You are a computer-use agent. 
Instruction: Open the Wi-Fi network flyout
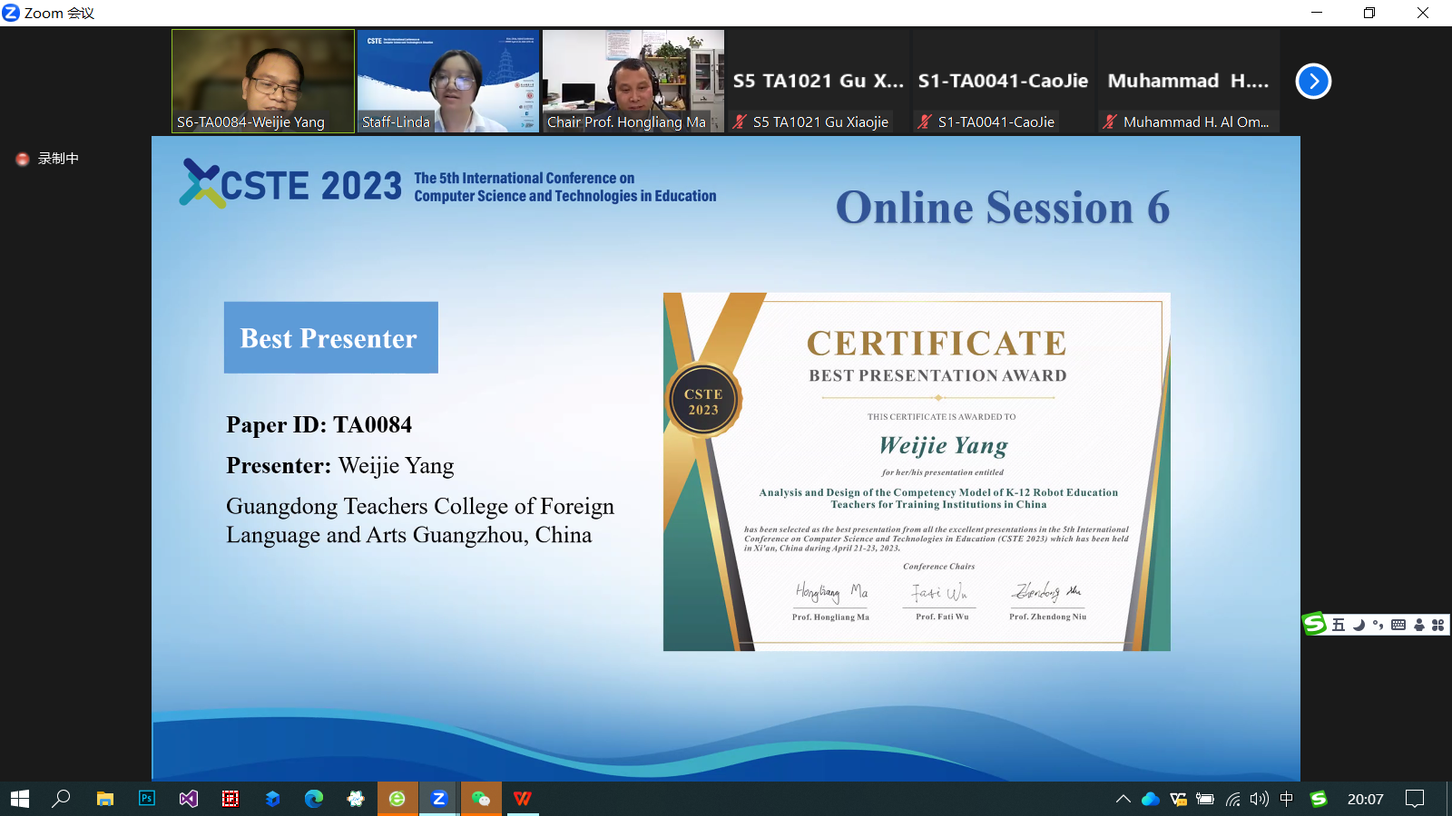pyautogui.click(x=1232, y=799)
